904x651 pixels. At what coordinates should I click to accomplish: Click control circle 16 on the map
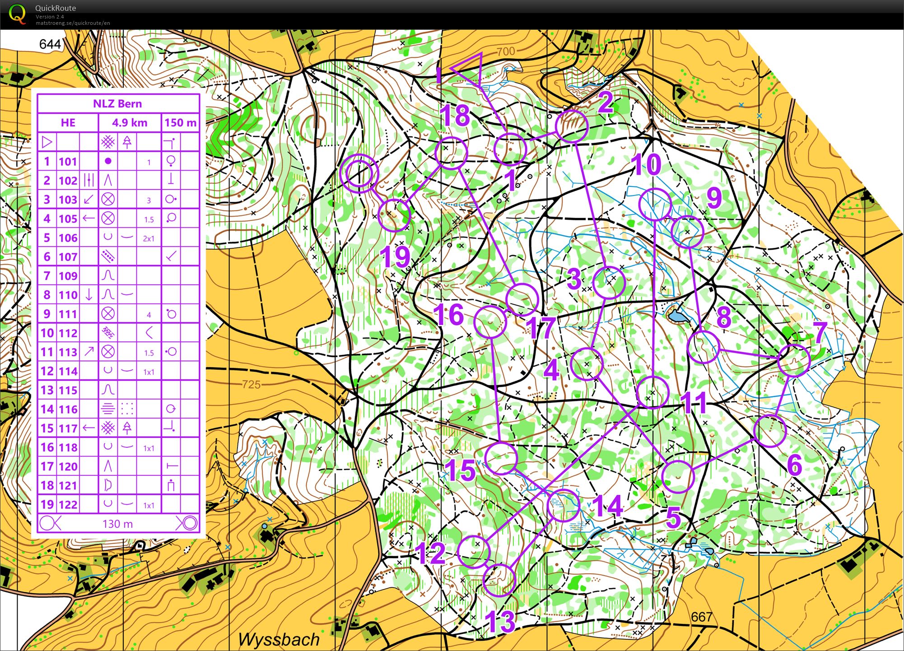point(490,321)
